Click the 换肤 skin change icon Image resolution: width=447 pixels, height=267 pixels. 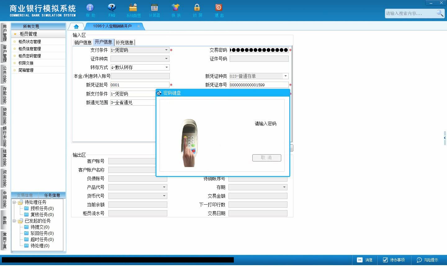coord(176,7)
